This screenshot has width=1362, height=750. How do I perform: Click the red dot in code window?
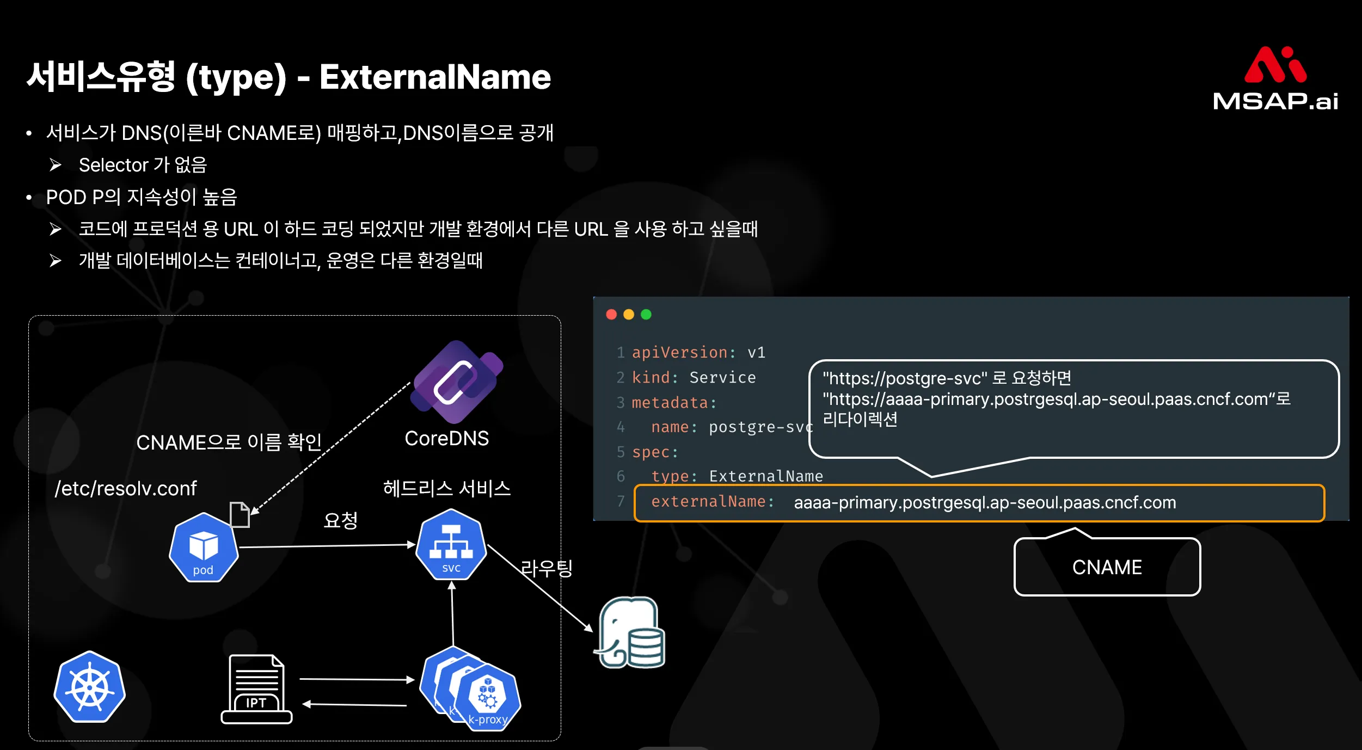(611, 315)
